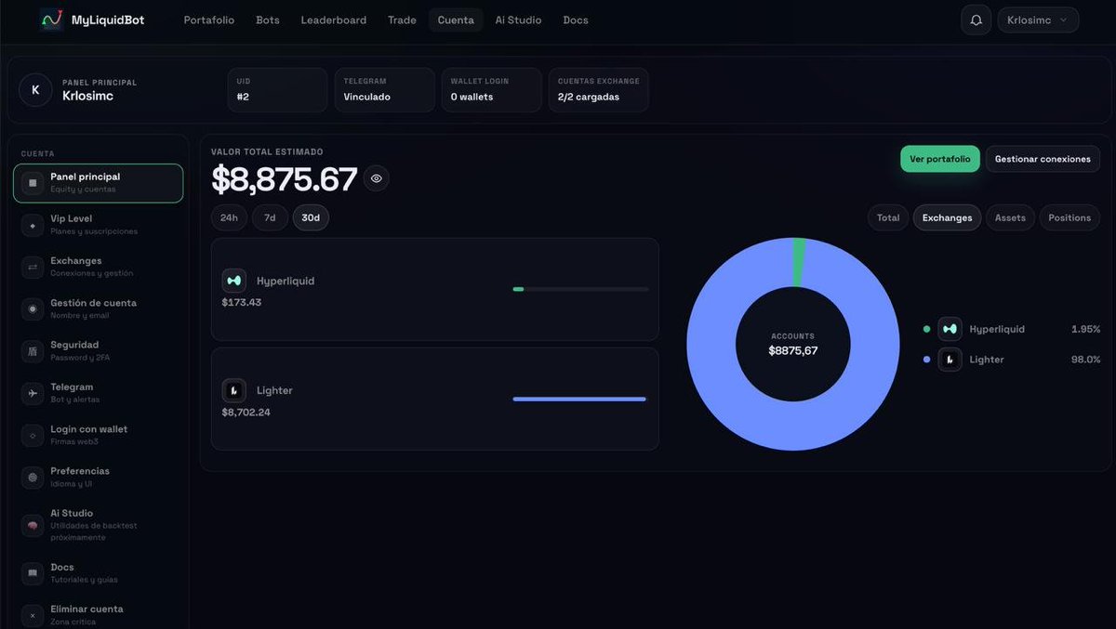
Task: Click the Gestión de cuenta sidebar icon
Action: (x=33, y=308)
